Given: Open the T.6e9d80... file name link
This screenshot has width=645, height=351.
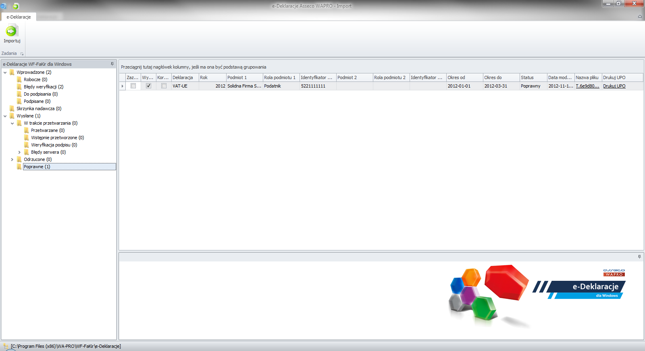Looking at the screenshot, I should pos(587,86).
